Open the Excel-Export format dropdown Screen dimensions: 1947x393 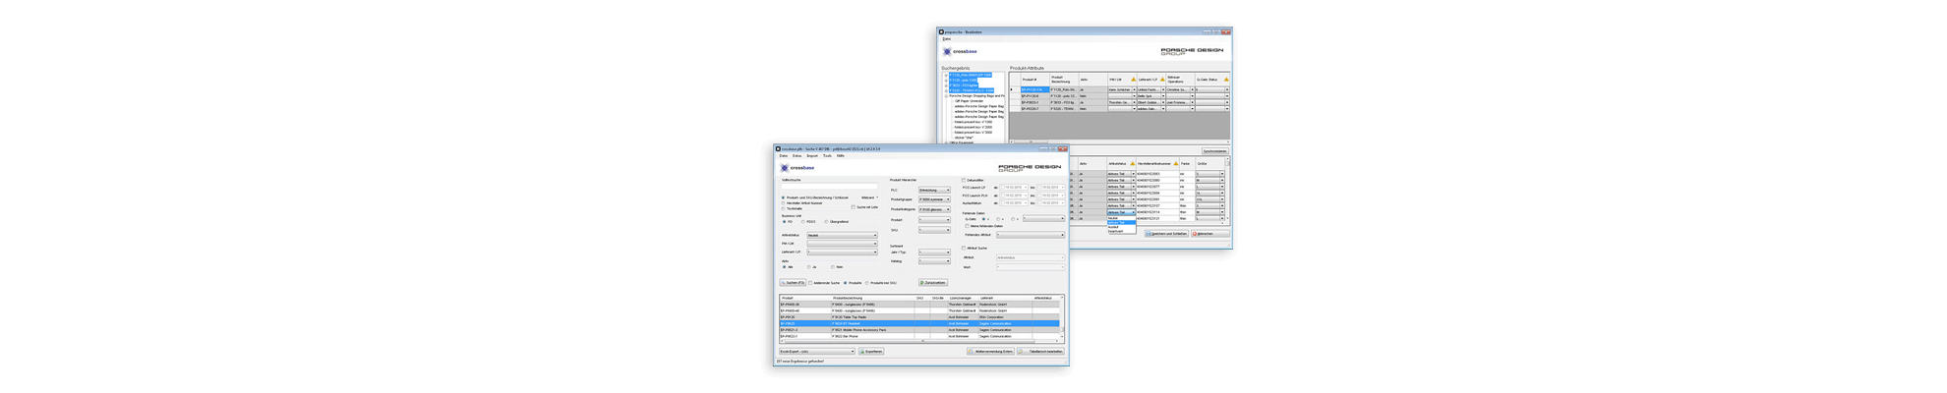click(817, 351)
